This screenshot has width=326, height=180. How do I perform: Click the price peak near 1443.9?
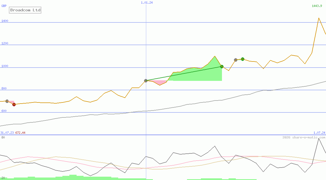tap(319, 18)
